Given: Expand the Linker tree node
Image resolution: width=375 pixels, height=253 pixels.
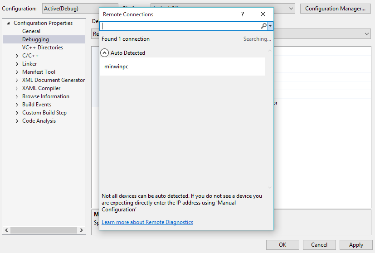Looking at the screenshot, I should tap(17, 64).
